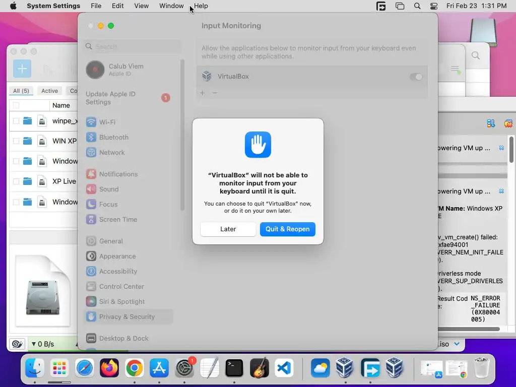This screenshot has height=387, width=516.
Task: Click the horizontal scrollbar under the error details
Action: pos(469,329)
